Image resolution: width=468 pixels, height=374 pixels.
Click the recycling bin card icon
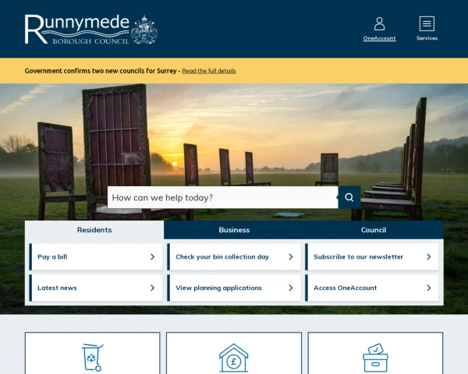pyautogui.click(x=92, y=358)
